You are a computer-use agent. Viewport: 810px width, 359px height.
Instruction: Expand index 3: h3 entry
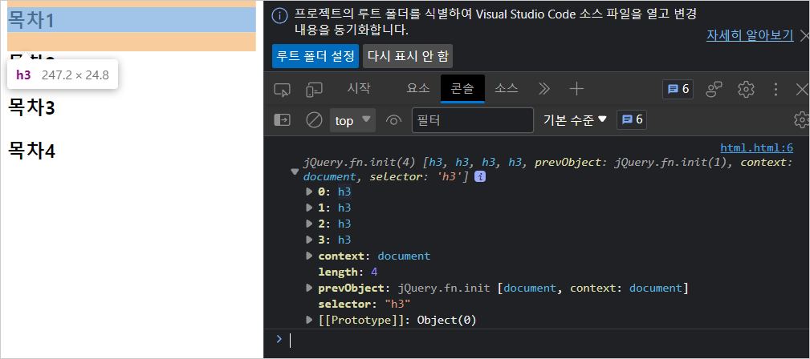(x=309, y=240)
